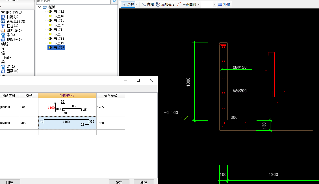Click the 长度(mm) column header

coord(111,96)
